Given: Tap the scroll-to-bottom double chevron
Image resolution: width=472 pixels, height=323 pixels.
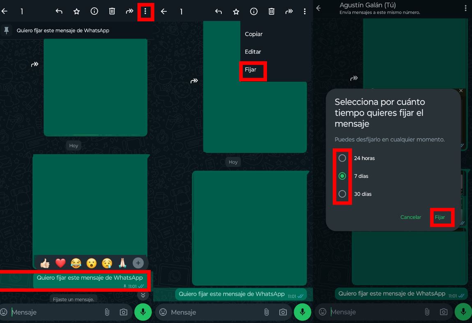Looking at the screenshot, I should 143,295.
